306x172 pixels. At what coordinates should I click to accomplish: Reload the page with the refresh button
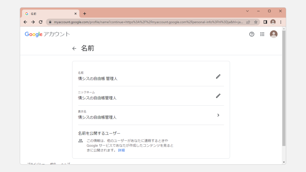pos(41,22)
